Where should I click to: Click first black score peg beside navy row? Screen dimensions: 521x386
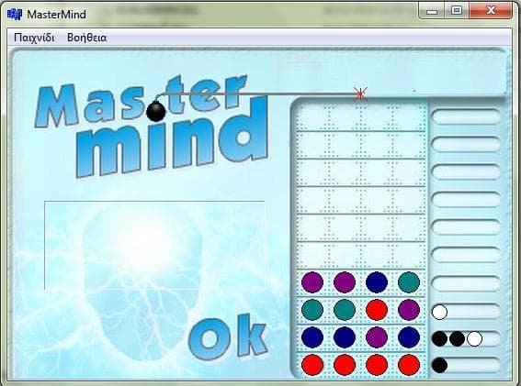tap(439, 338)
